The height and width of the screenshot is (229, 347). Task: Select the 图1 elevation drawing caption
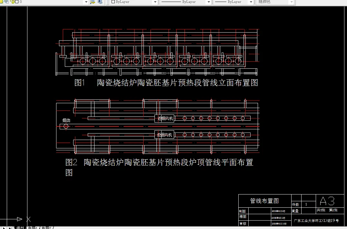tap(166, 83)
